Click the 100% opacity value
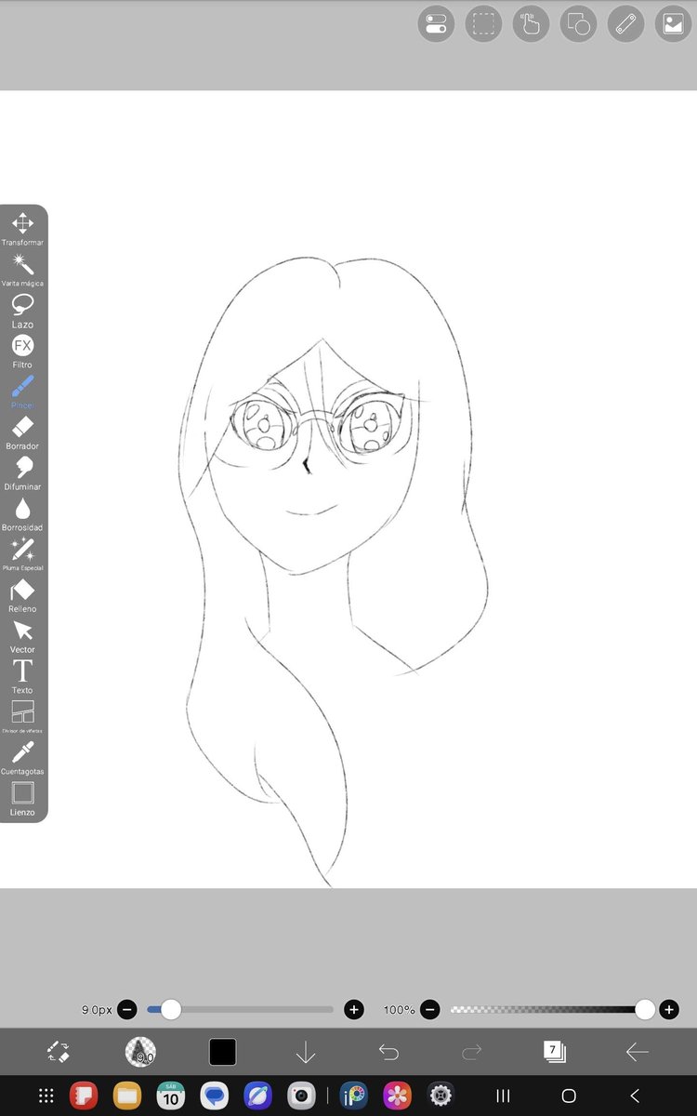The image size is (697, 1116). [x=399, y=1009]
